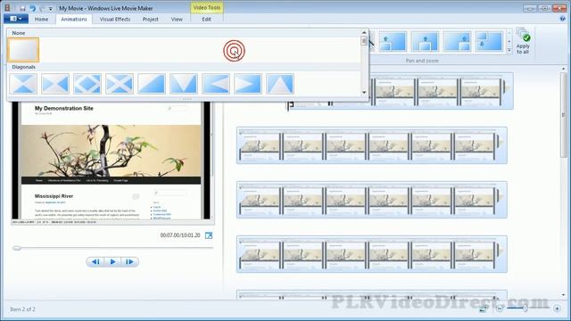Apply the right-pointing arrow diagonal transition
Viewport: 571px width, 321px height.
pos(248,84)
